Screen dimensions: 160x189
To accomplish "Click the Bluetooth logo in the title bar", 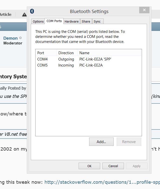I will coord(32,11).
